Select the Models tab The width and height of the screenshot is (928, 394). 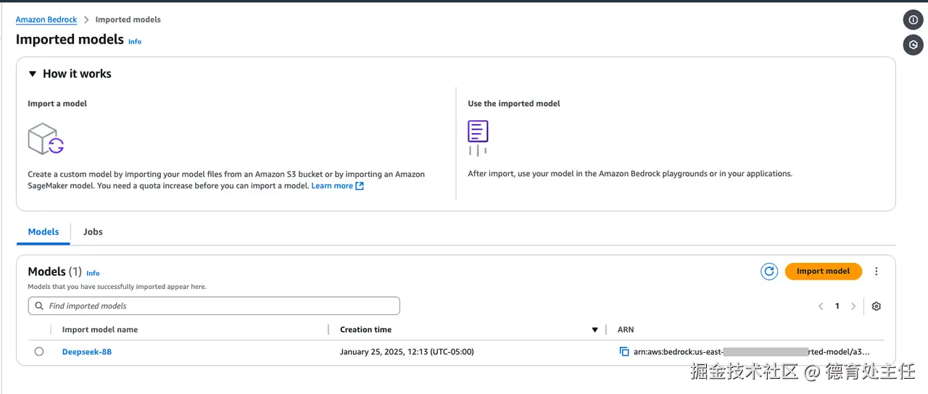[x=43, y=232]
